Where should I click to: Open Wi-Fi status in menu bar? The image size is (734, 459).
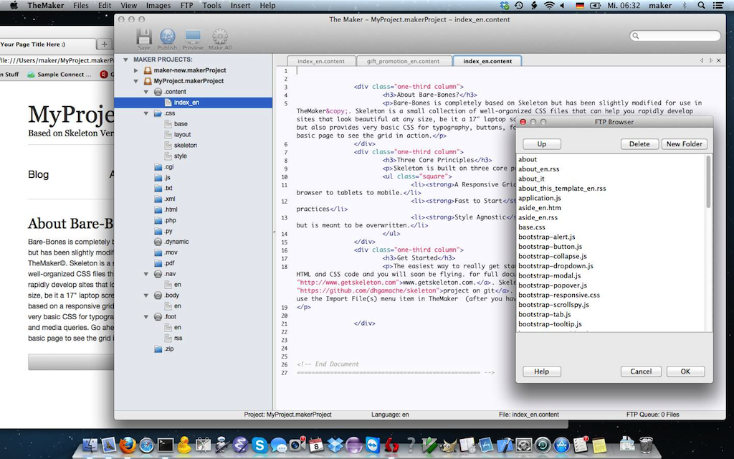(549, 5)
